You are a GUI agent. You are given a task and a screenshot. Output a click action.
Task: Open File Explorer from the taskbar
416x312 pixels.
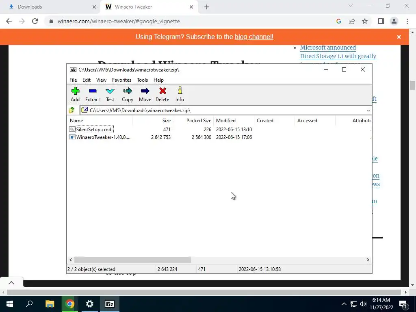50,304
